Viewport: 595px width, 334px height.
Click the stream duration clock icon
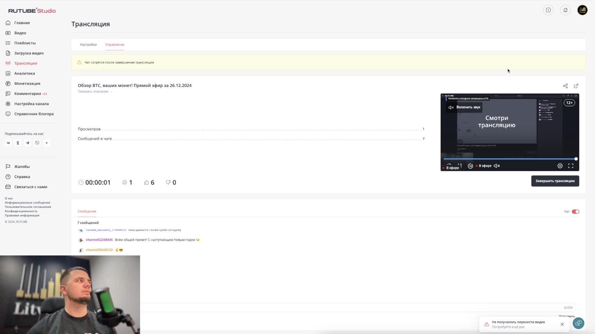(x=81, y=182)
